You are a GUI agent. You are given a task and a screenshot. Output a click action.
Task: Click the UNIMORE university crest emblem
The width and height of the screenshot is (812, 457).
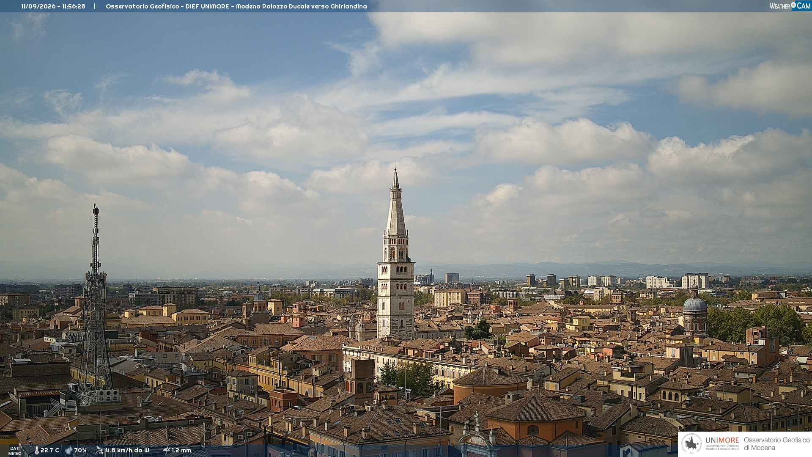point(691,444)
